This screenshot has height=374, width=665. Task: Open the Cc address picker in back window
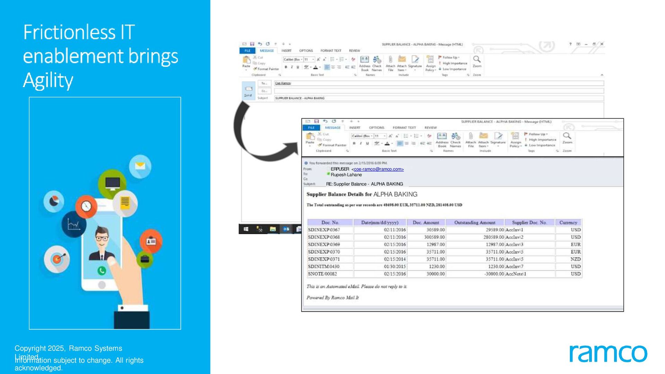[x=264, y=91]
